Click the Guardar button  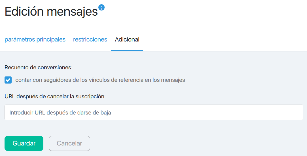coord(24,143)
